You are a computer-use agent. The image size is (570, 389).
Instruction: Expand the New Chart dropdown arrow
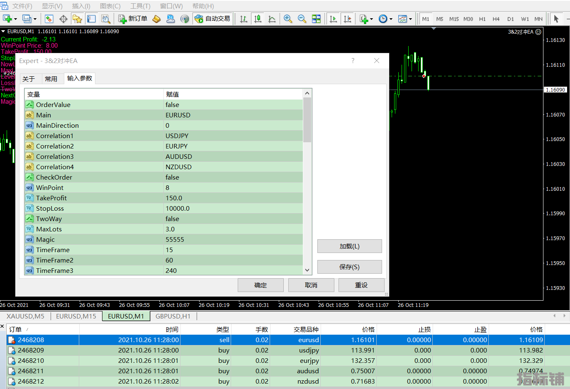click(16, 19)
